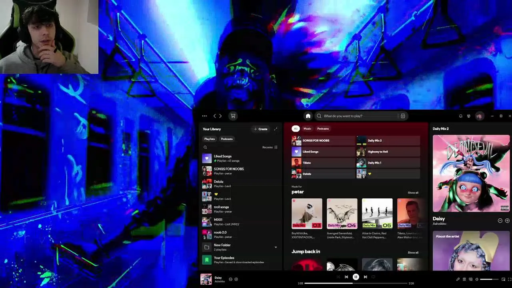512x288 pixels.
Task: Open the Spotify three-dots menu
Action: [204, 116]
